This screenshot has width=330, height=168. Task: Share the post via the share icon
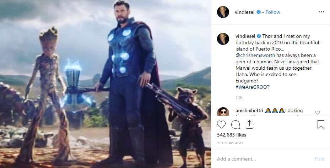(249, 124)
